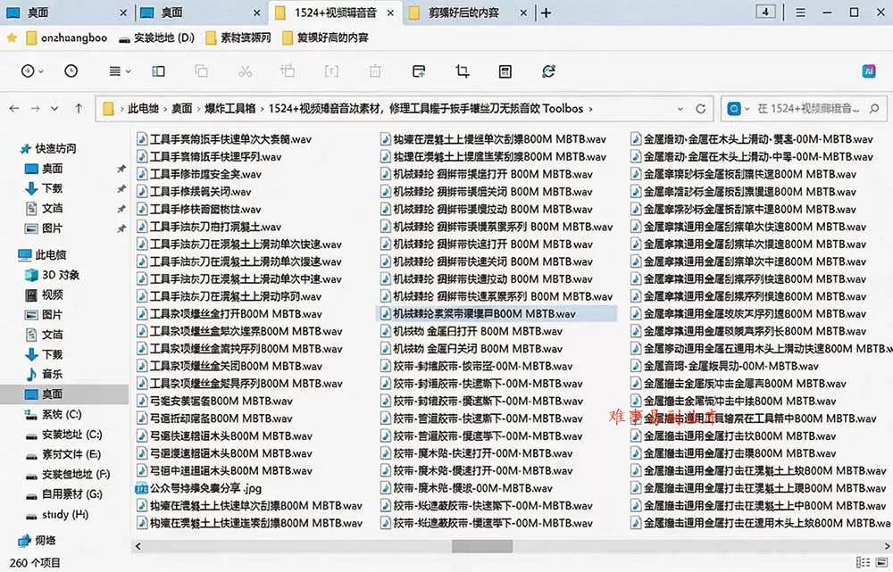Toggle the pin beside 下载 under Quick access
The height and width of the screenshot is (572, 893).
121,188
